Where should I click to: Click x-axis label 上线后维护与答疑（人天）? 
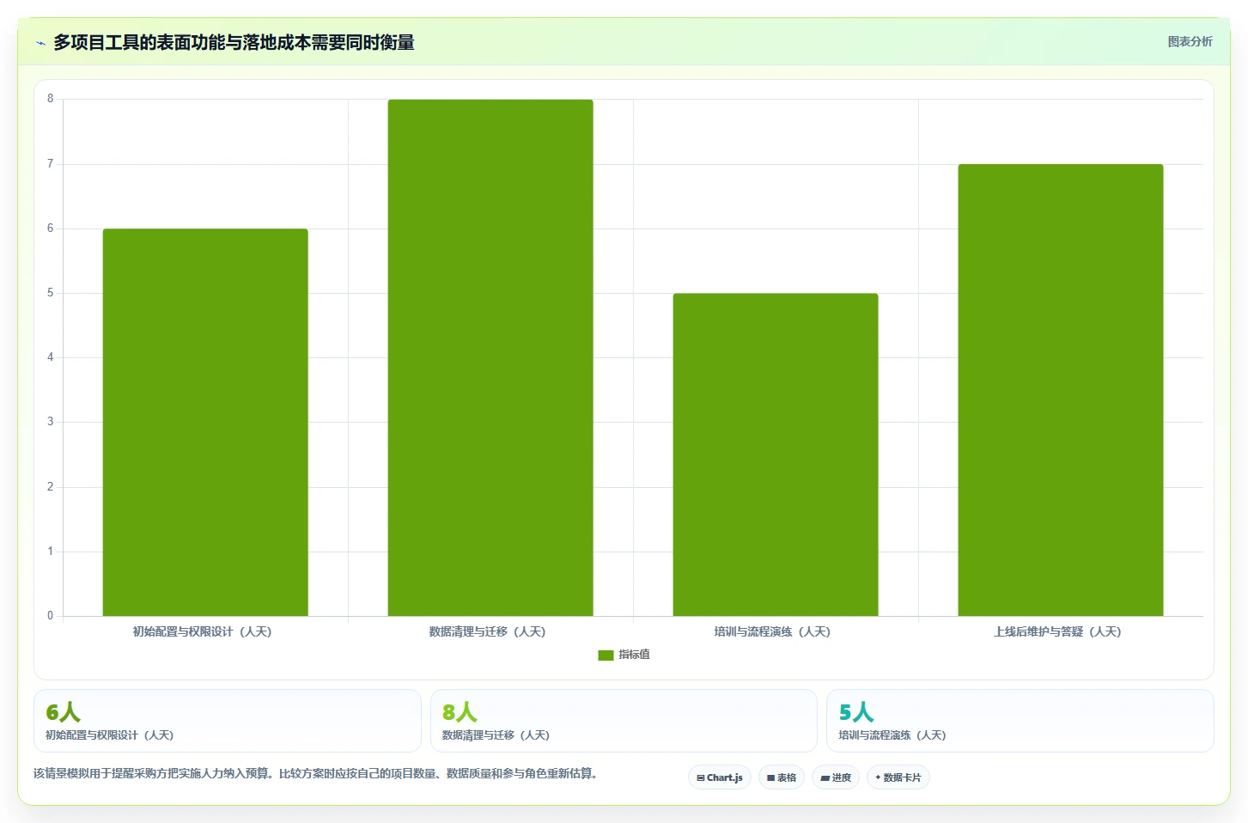[x=1057, y=631]
